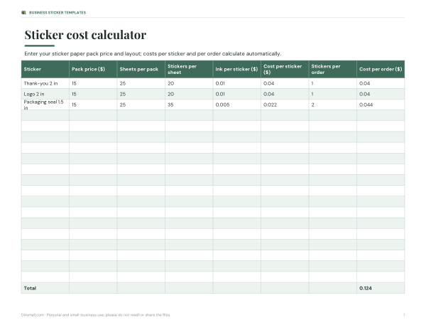Click the small logo icon beside Business Sticker Templates
The width and height of the screenshot is (426, 330).
[23, 13]
